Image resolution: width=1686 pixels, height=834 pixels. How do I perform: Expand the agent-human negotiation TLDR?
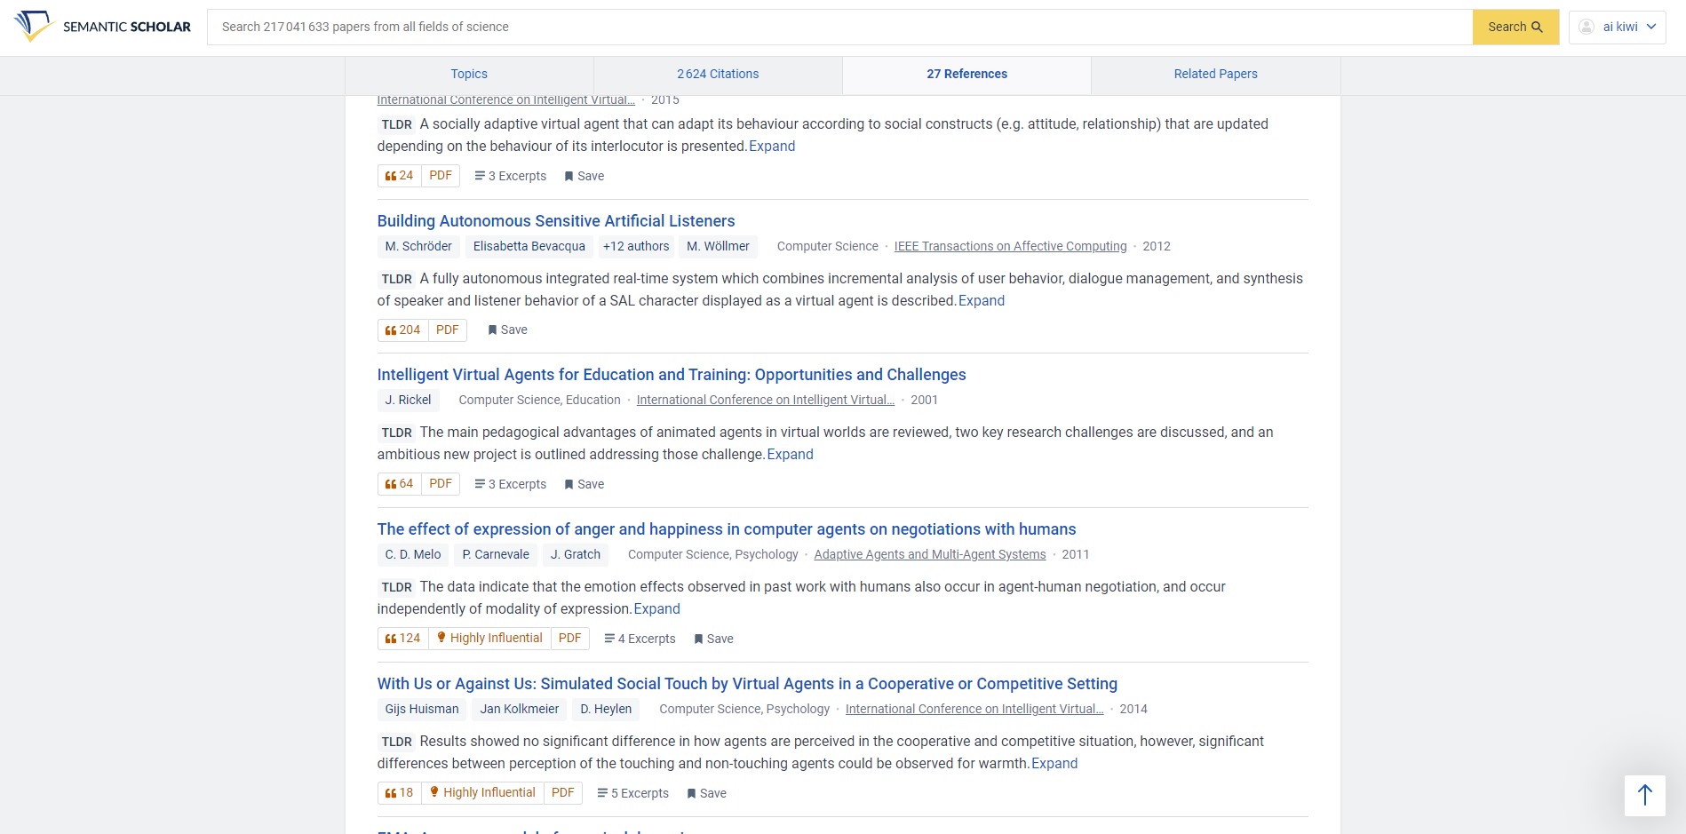(x=657, y=609)
